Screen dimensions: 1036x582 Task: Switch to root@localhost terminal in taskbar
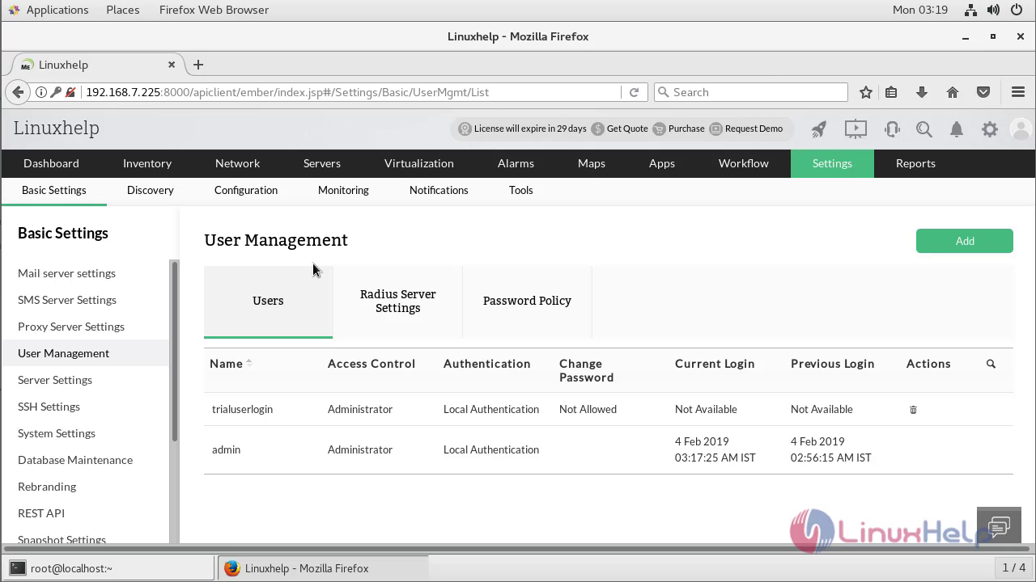point(110,568)
